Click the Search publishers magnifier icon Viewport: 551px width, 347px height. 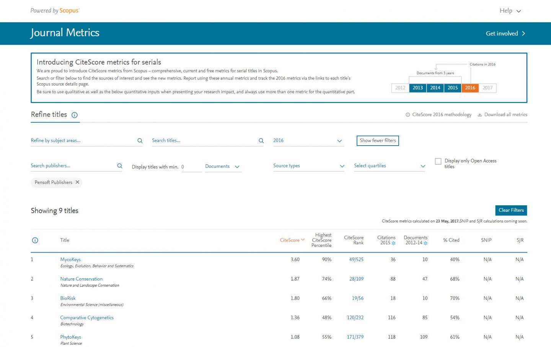(120, 166)
